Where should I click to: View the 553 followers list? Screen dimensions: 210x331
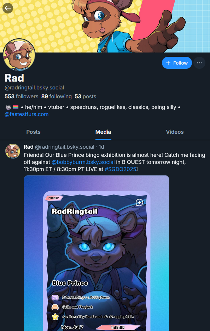click(22, 96)
